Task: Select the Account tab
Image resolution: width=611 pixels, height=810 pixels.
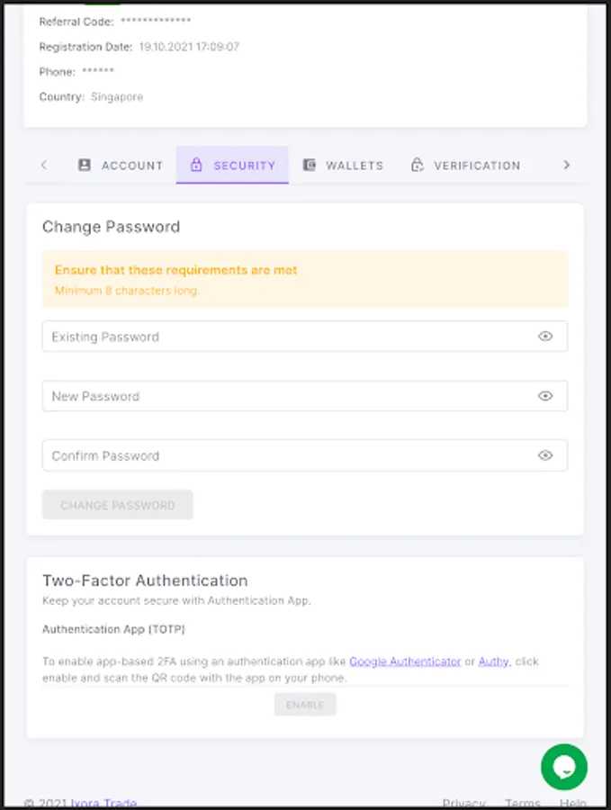Action: [131, 166]
